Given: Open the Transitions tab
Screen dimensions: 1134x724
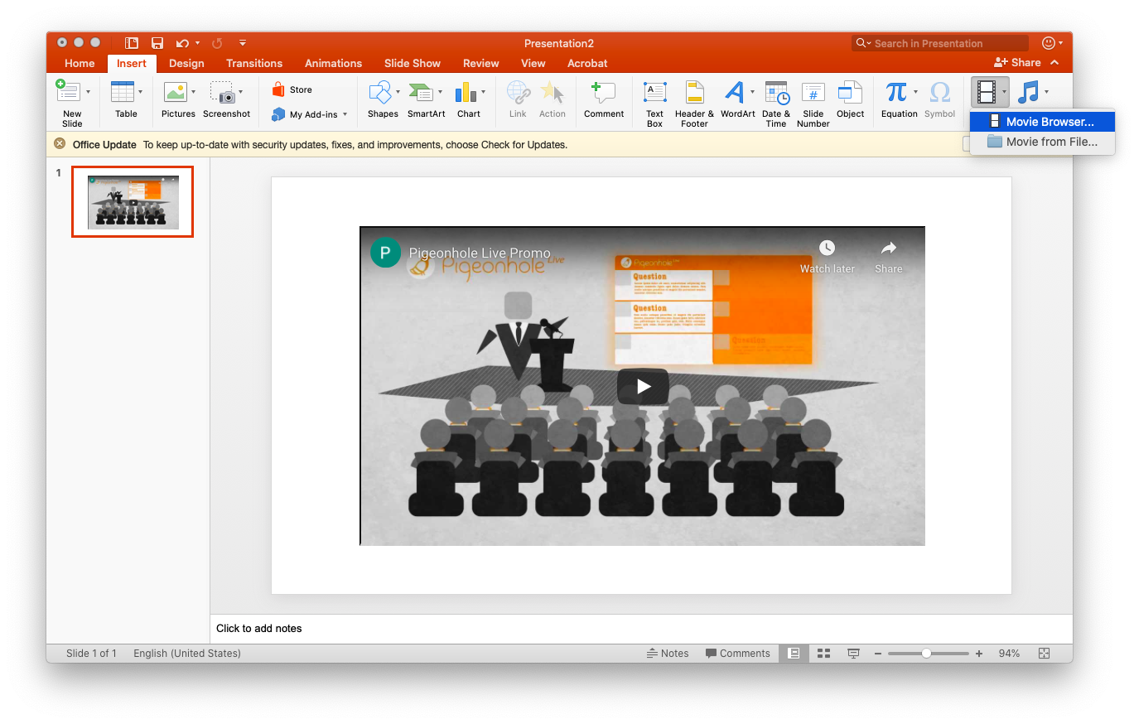Looking at the screenshot, I should click(x=254, y=63).
